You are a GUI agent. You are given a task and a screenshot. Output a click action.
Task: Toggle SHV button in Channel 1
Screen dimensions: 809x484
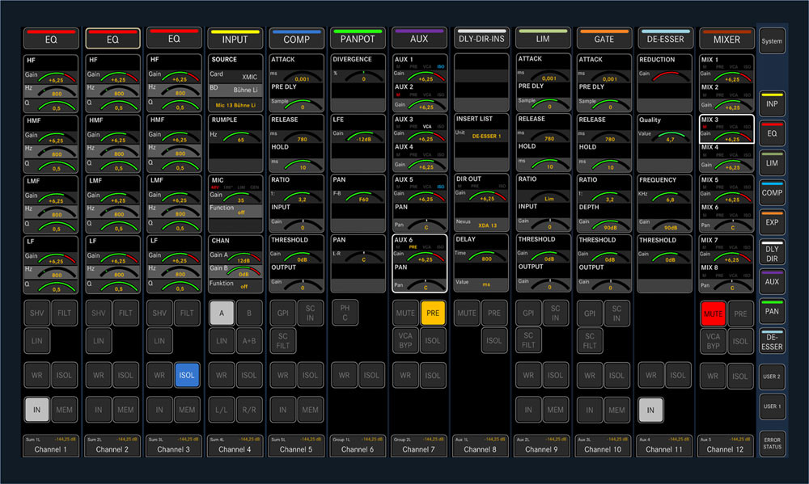pyautogui.click(x=36, y=313)
